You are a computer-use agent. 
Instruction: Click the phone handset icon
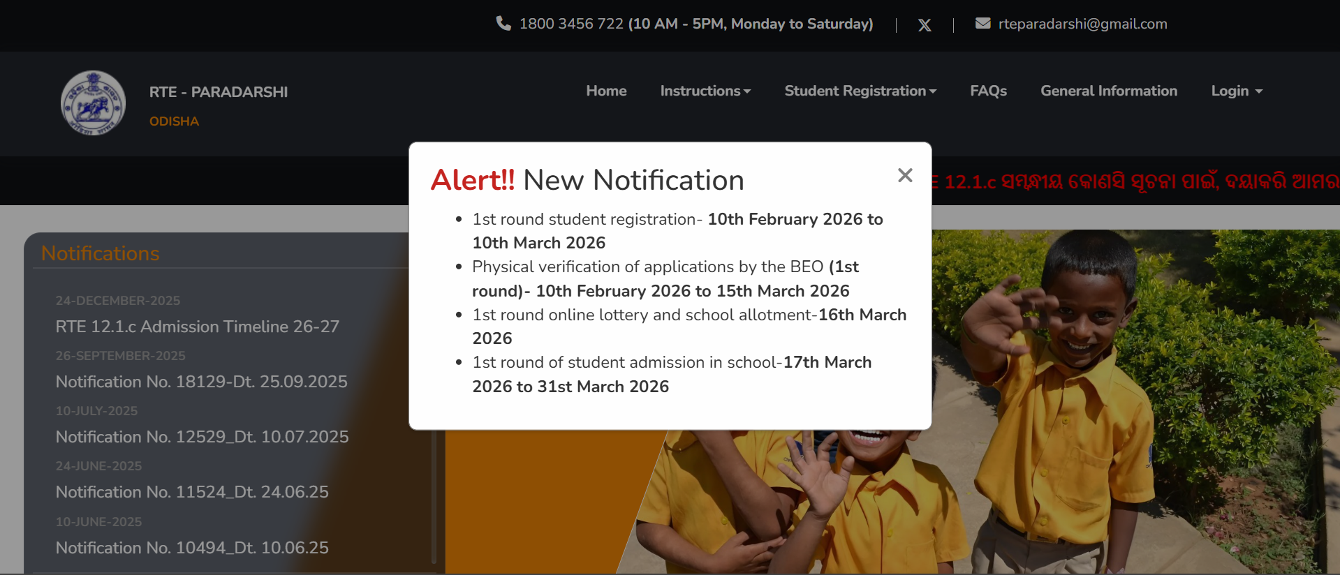point(503,24)
